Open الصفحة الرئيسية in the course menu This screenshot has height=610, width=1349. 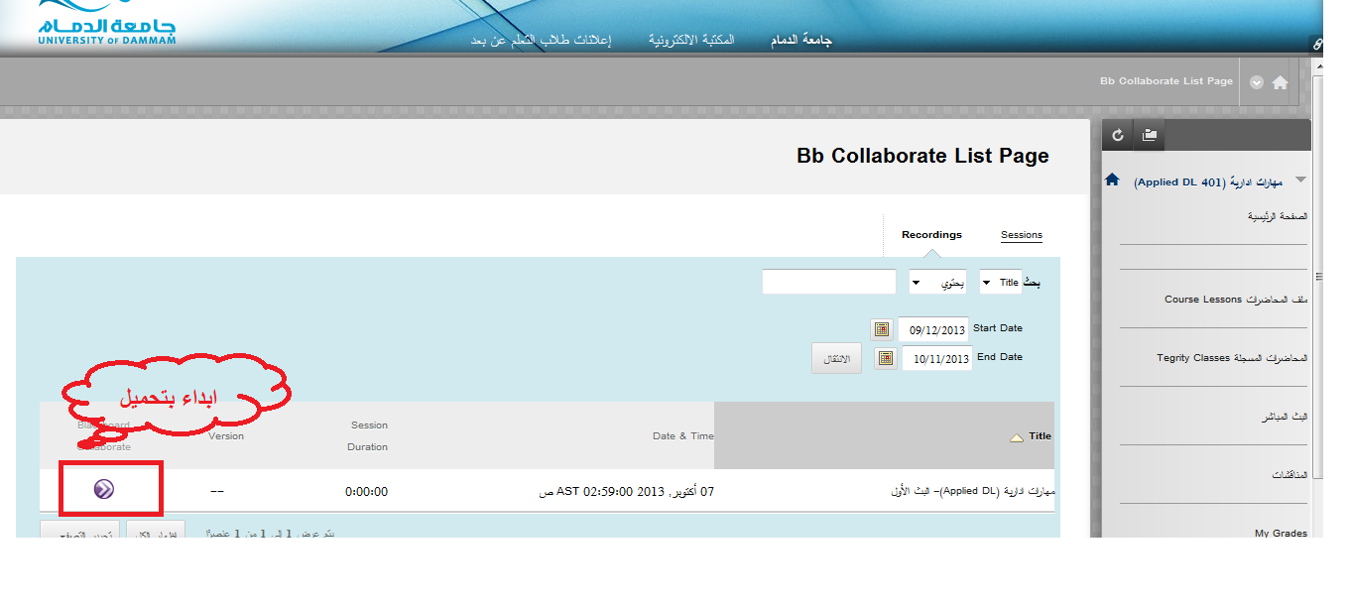tap(1278, 216)
